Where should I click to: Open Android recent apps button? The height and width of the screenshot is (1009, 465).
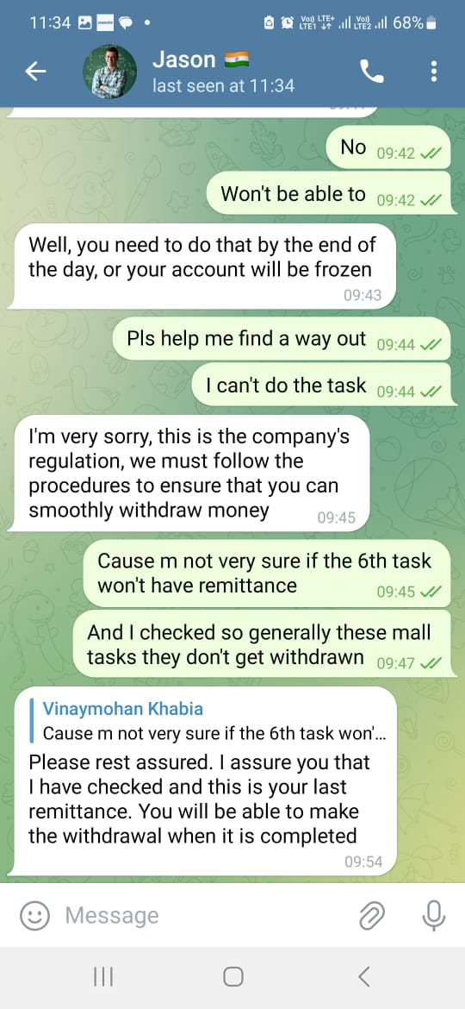[102, 977]
